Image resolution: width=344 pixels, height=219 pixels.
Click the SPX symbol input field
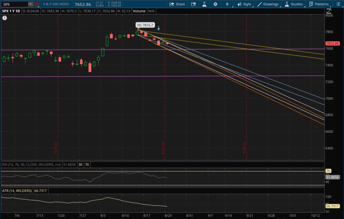click(x=15, y=4)
